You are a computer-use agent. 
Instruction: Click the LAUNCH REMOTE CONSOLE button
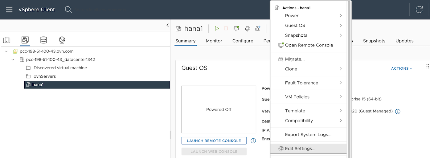(x=214, y=141)
